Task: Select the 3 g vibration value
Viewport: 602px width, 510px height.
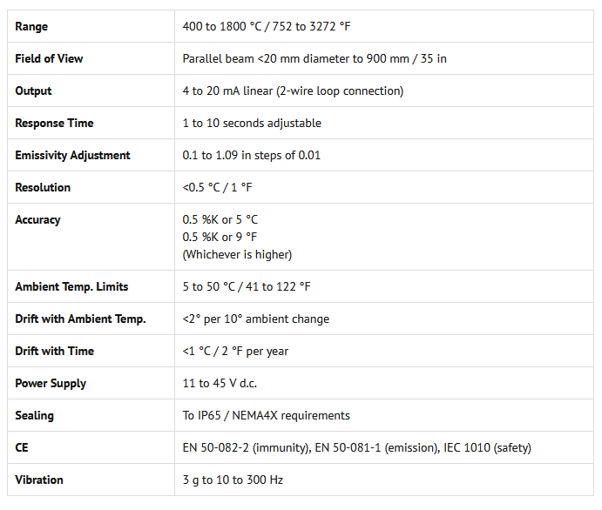Action: [233, 480]
